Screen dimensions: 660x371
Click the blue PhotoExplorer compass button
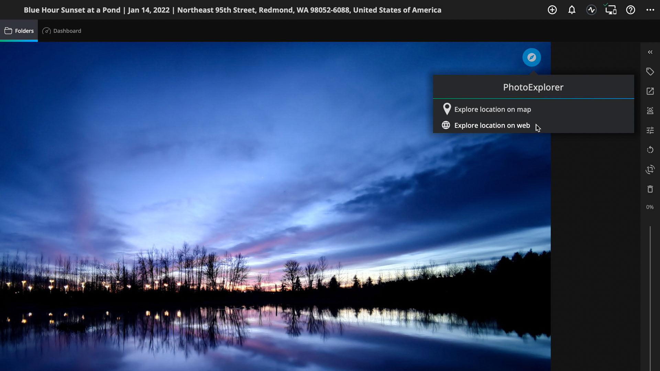tap(531, 57)
